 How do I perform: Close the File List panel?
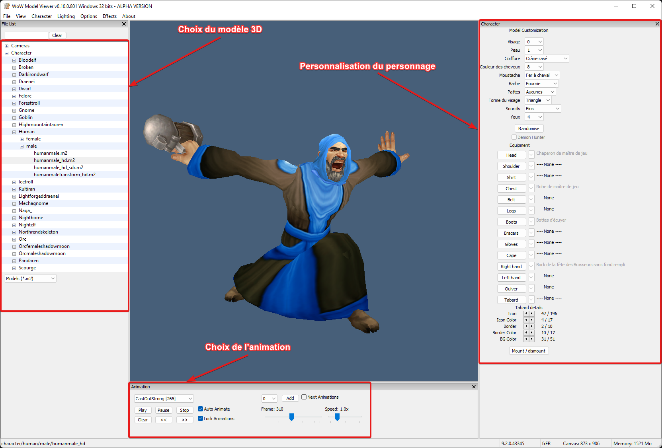tap(124, 24)
